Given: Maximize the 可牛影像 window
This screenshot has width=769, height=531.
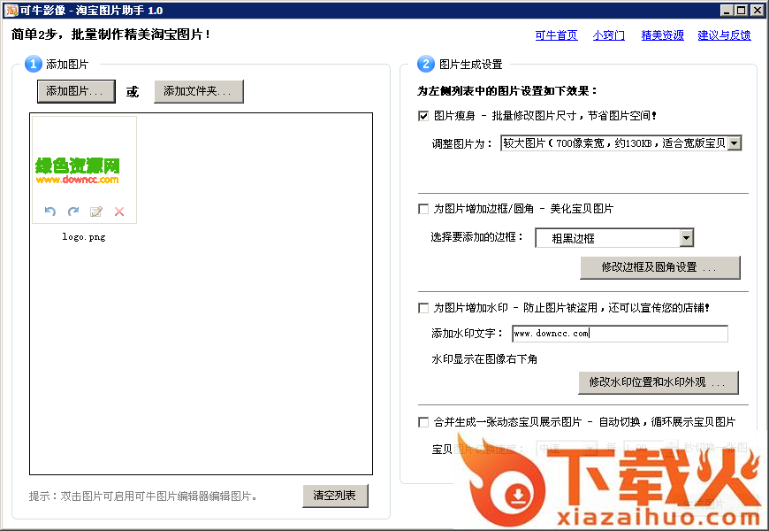Looking at the screenshot, I should point(741,11).
